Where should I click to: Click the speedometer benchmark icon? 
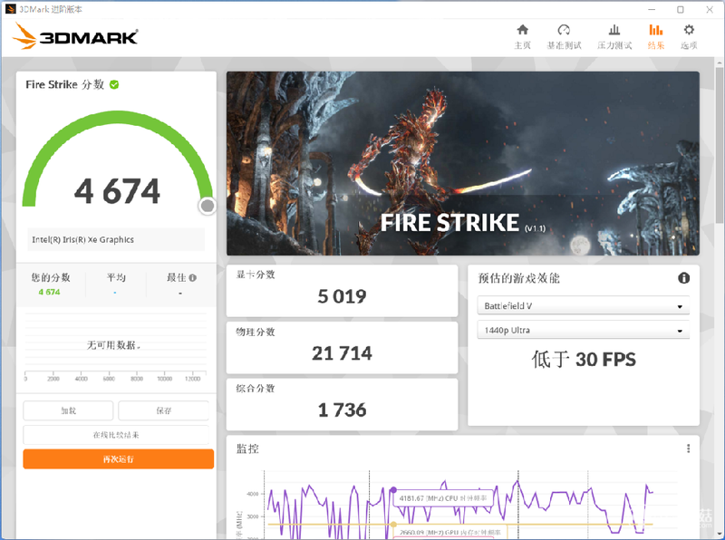(x=564, y=30)
